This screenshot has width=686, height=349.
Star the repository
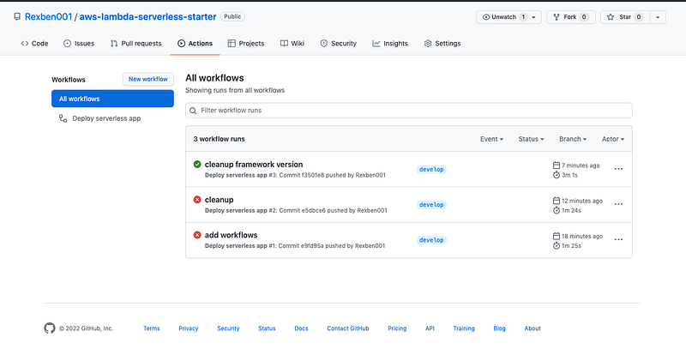click(625, 17)
